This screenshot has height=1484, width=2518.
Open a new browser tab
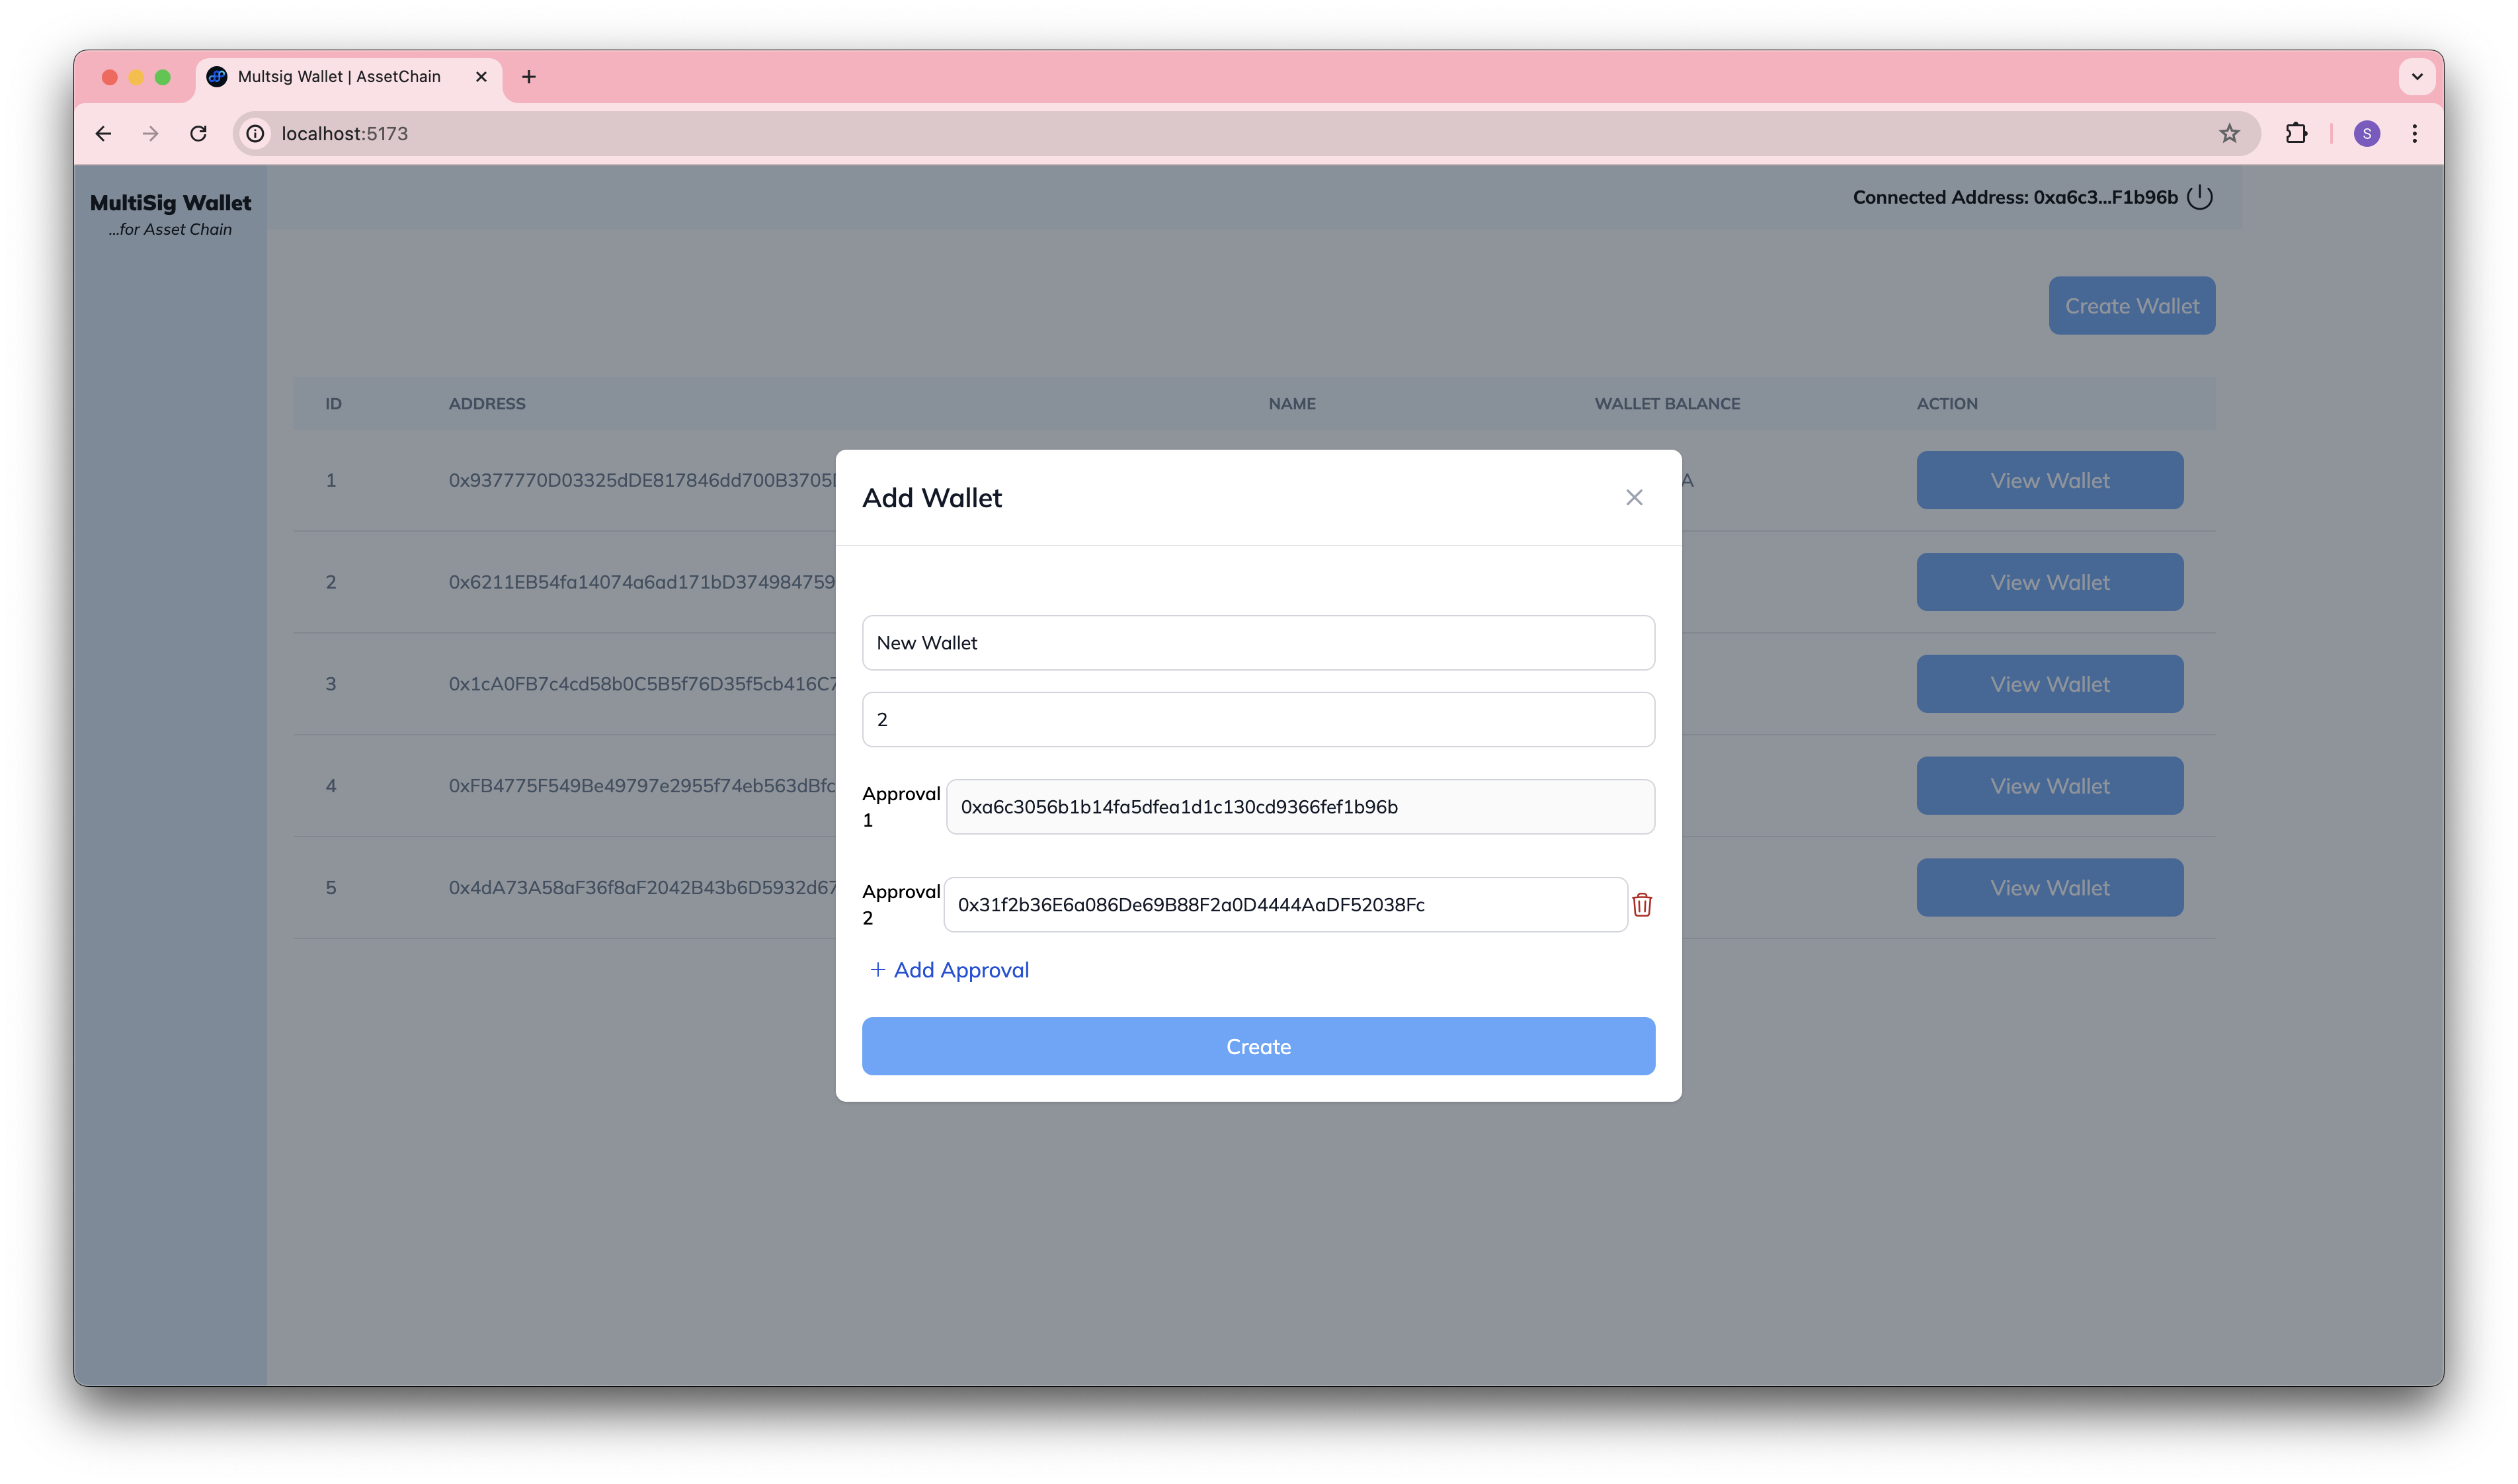tap(529, 77)
